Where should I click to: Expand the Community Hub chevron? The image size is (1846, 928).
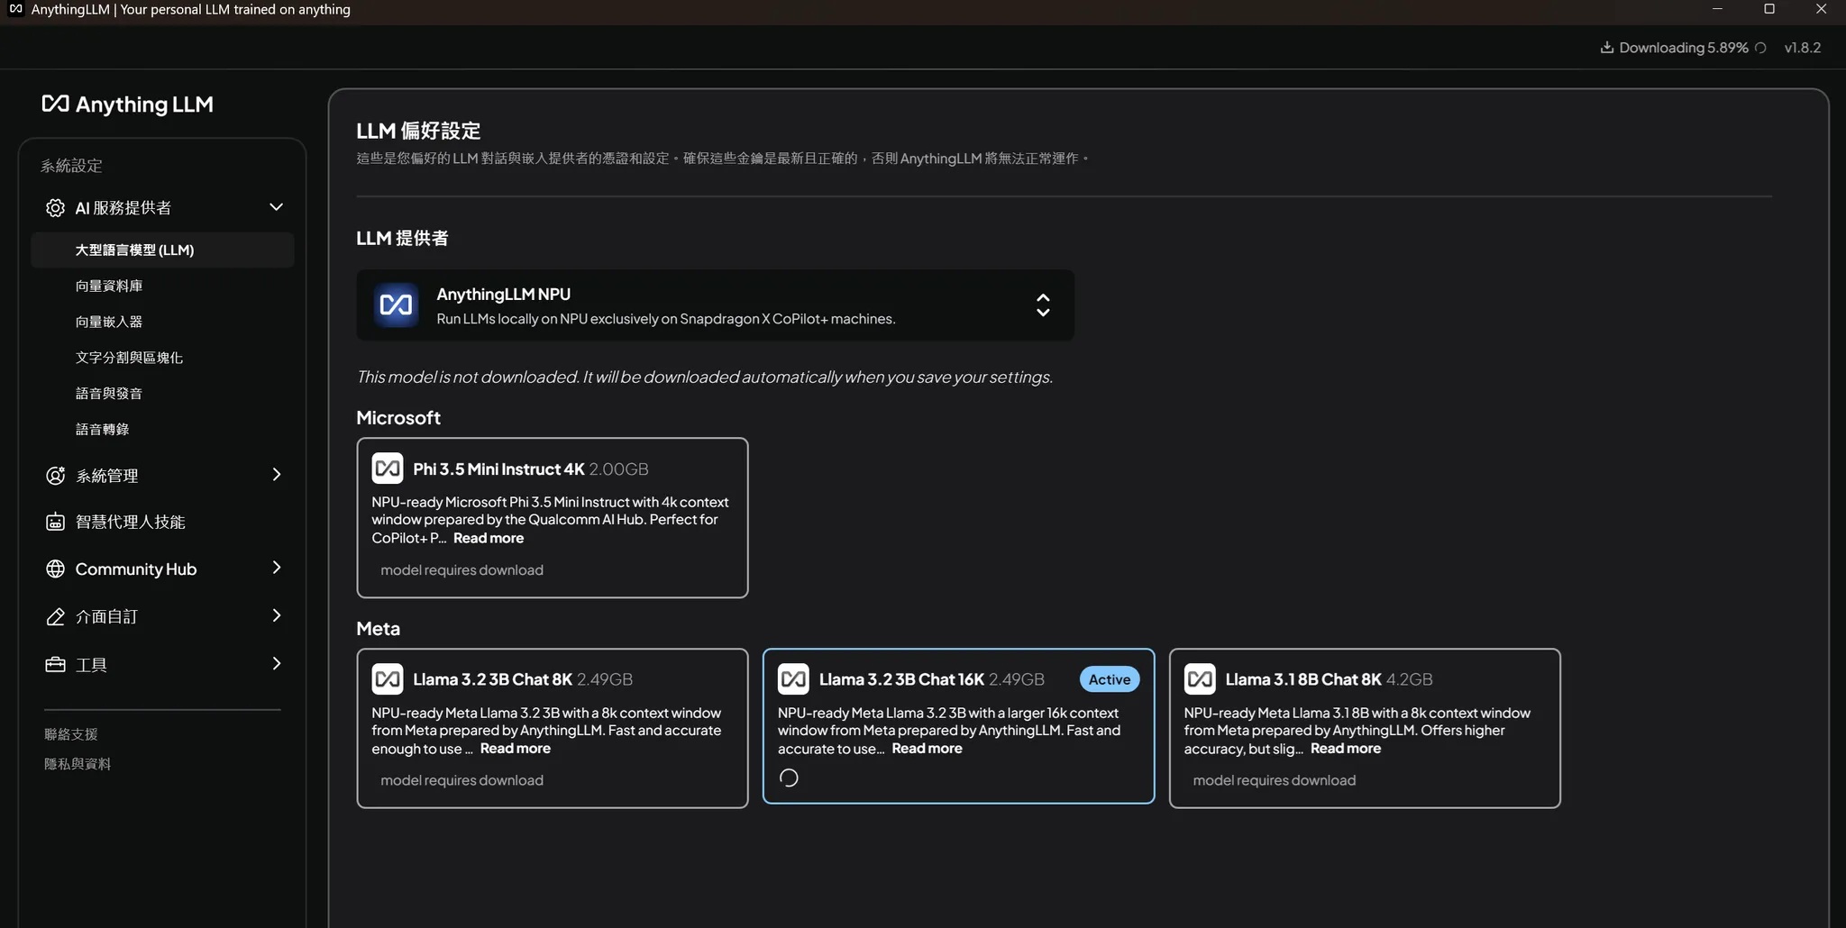click(276, 568)
